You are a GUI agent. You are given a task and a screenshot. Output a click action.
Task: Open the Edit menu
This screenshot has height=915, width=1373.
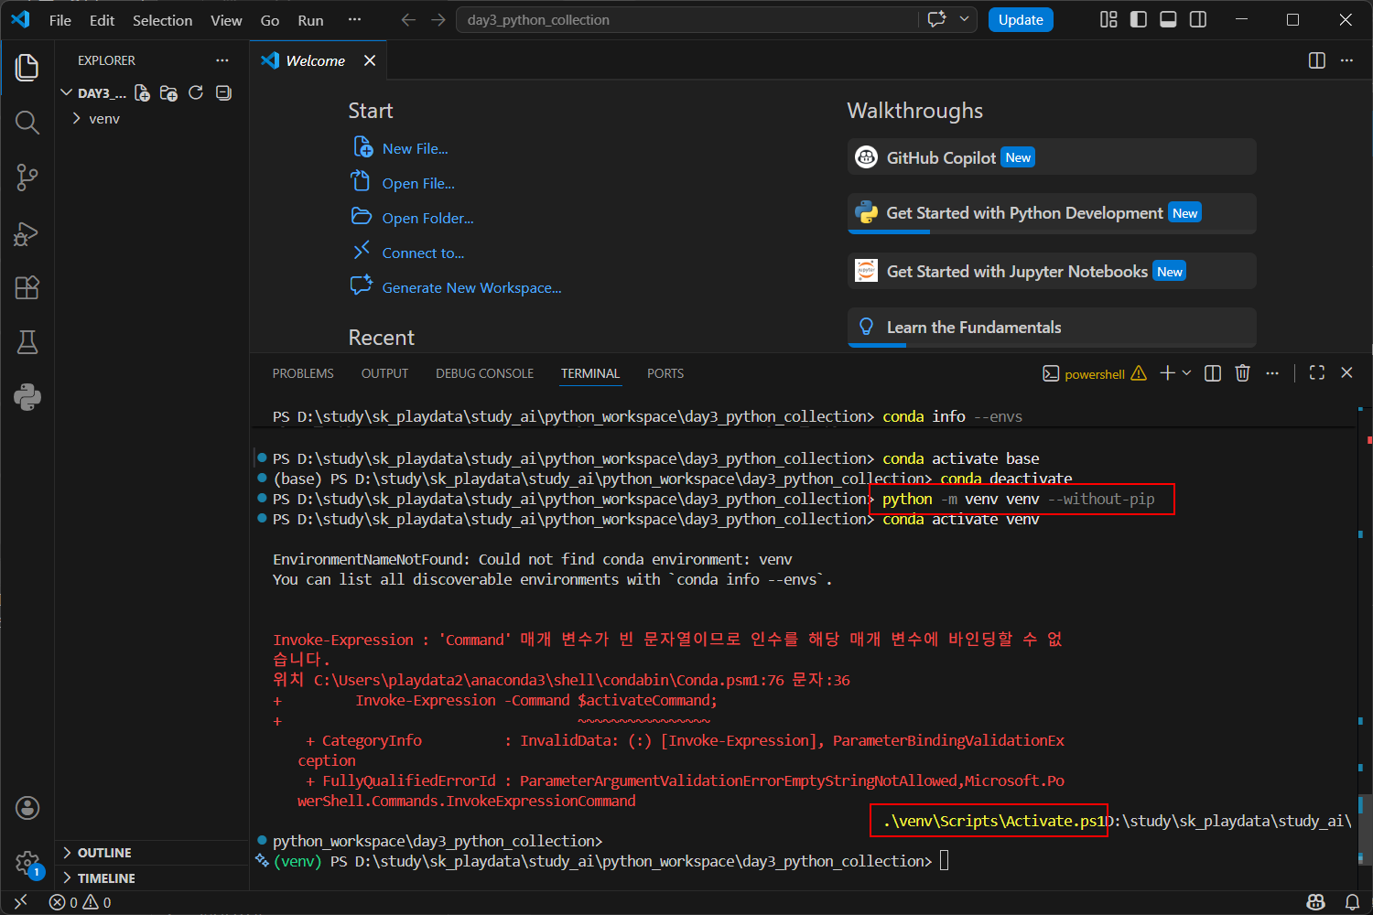pyautogui.click(x=103, y=20)
